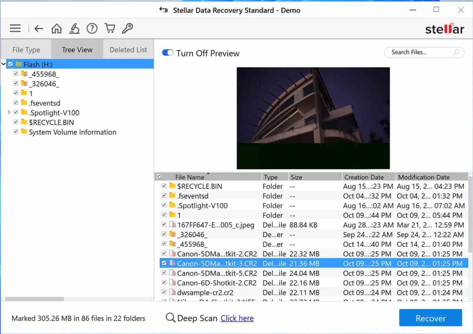Toggle the Turn Off Preview switch
Viewport: 473px width, 334px height.
(168, 53)
